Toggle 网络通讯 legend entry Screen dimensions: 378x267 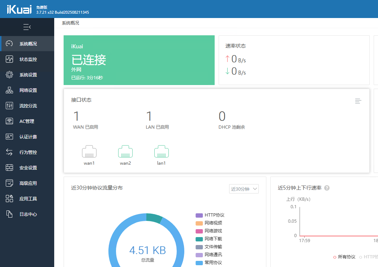(x=209, y=255)
